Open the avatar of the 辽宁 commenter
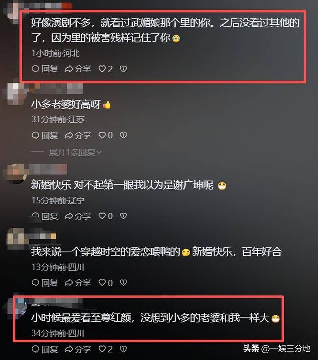 click(16, 174)
